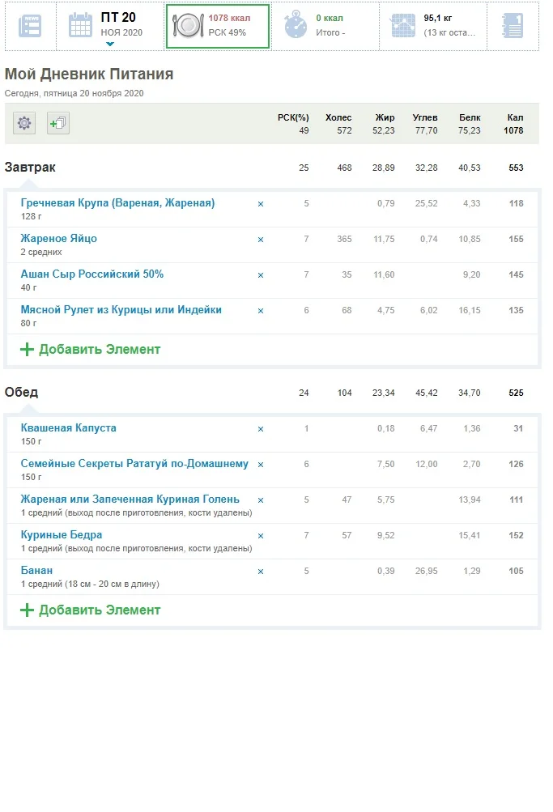Open Гречневая Крупа (Вареная, Жареная) link
Image resolution: width=553 pixels, height=812 pixels.
(117, 203)
